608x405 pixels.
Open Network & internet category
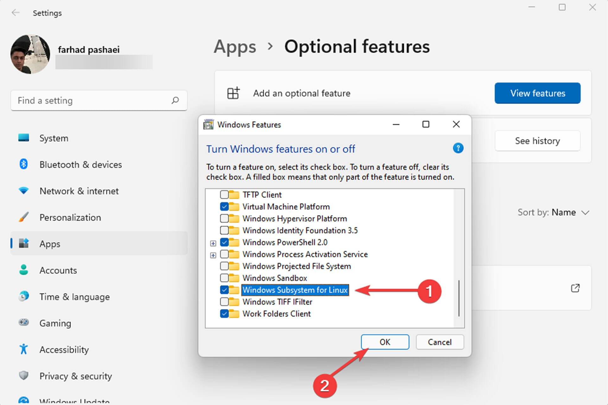point(99,191)
